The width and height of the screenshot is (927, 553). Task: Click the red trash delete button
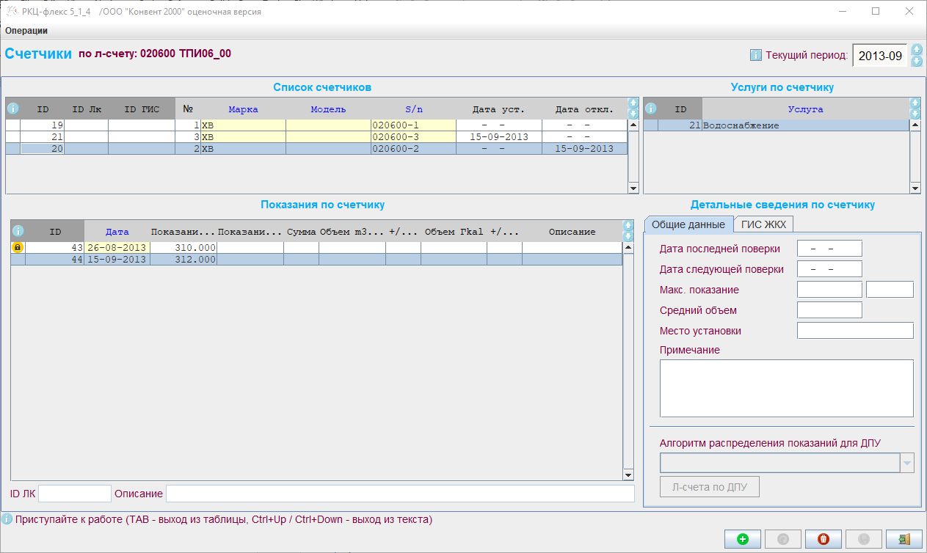click(824, 539)
